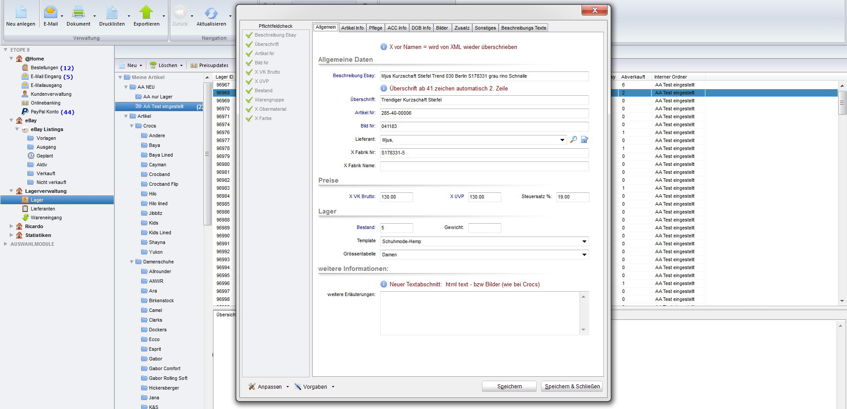Toggle the X Farbe required-field checkmark

click(249, 119)
